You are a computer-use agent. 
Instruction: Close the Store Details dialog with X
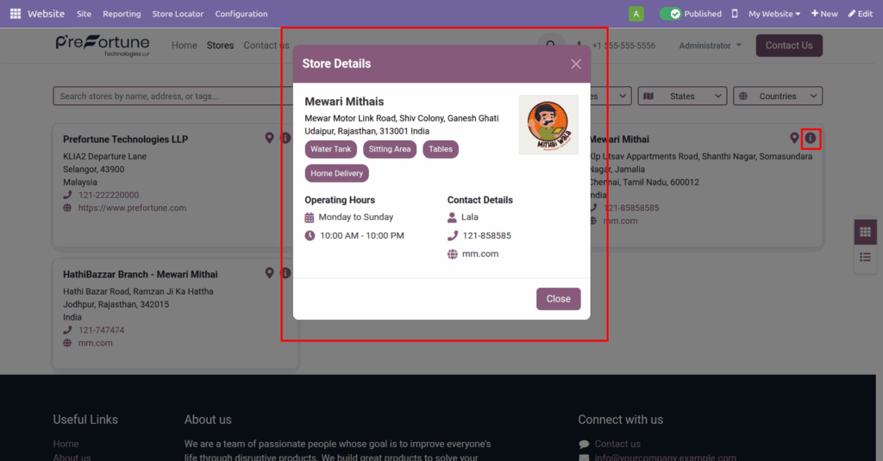tap(575, 64)
